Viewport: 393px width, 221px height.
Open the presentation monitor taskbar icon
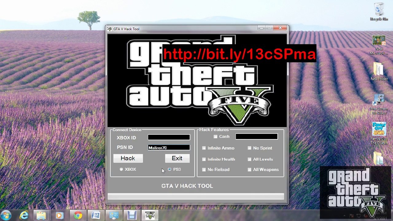tap(114, 215)
